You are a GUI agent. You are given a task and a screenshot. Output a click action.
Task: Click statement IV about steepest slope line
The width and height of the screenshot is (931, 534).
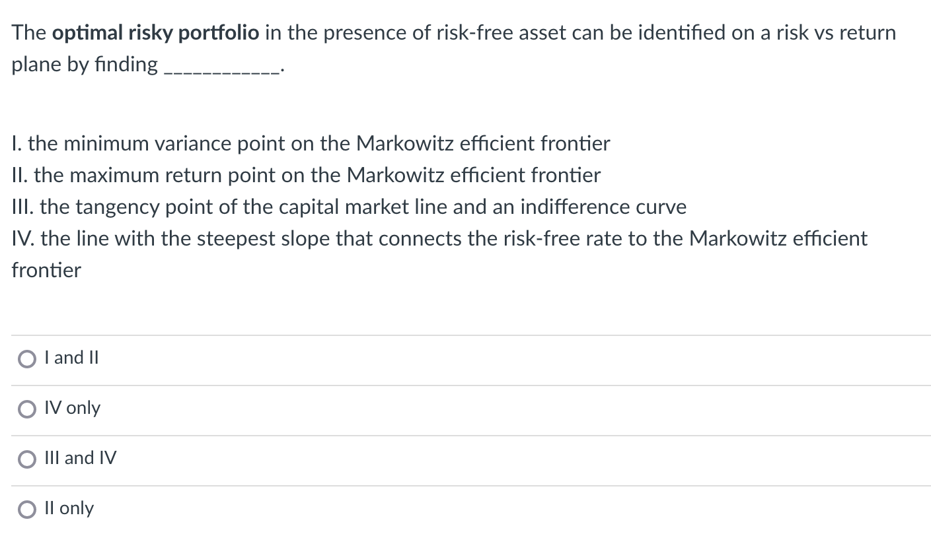(439, 239)
